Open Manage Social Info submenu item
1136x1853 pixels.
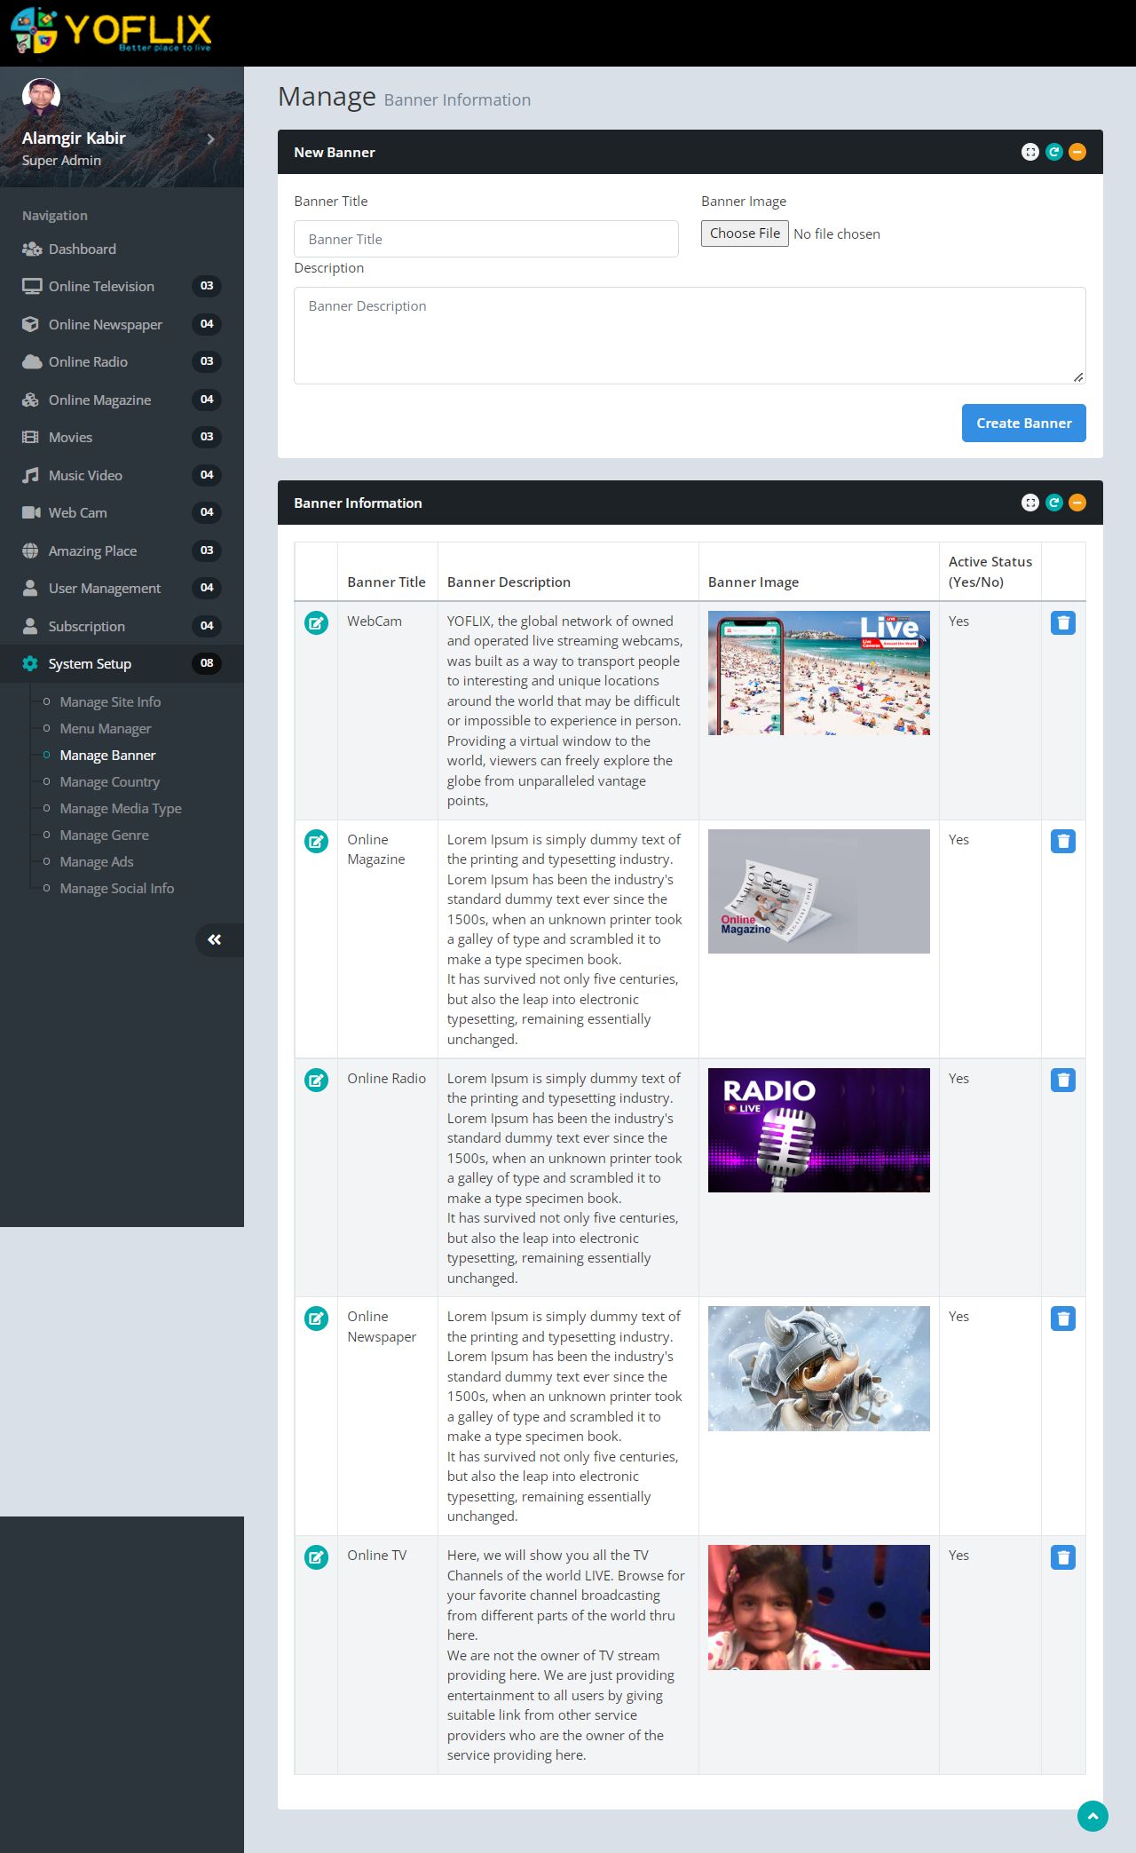coord(117,889)
